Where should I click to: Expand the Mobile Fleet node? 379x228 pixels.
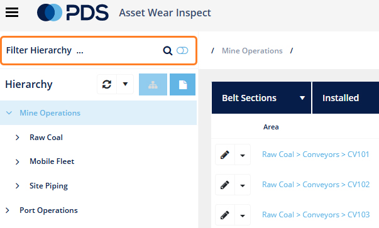coord(17,161)
